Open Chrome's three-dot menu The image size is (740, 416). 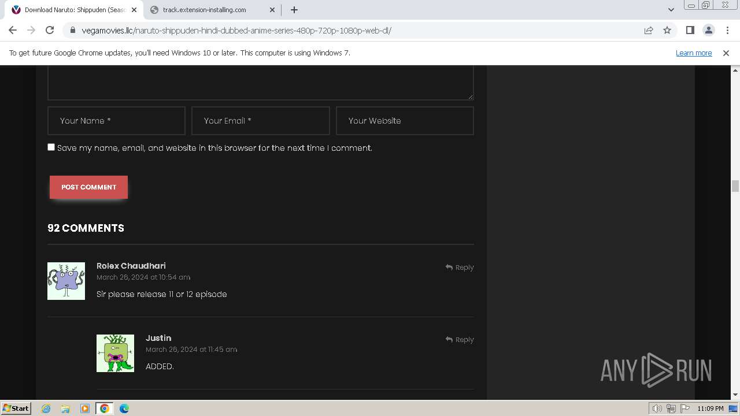(x=727, y=30)
